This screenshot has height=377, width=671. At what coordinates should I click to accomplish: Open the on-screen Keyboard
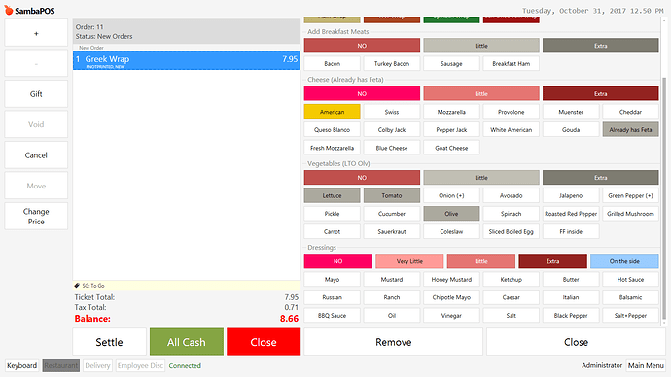click(21, 365)
